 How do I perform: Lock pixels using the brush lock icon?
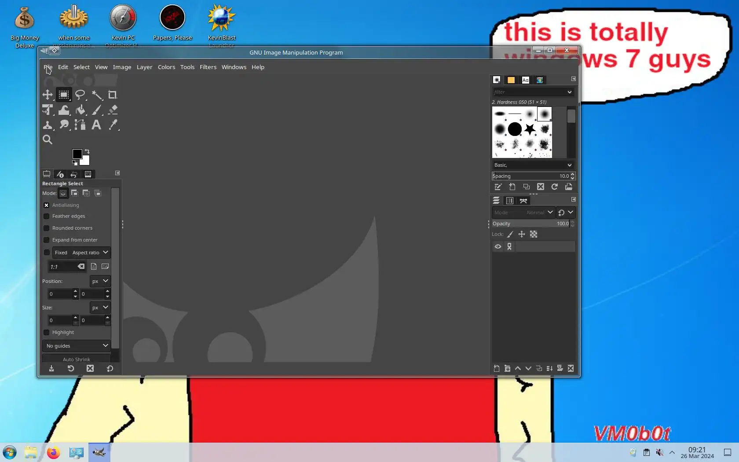pyautogui.click(x=510, y=235)
